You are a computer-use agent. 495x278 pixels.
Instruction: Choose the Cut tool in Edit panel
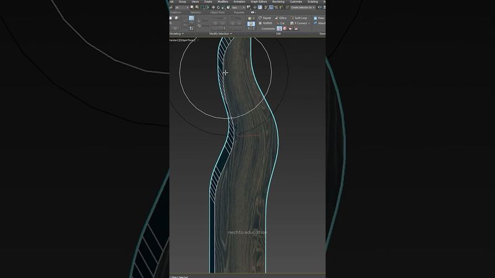[280, 23]
